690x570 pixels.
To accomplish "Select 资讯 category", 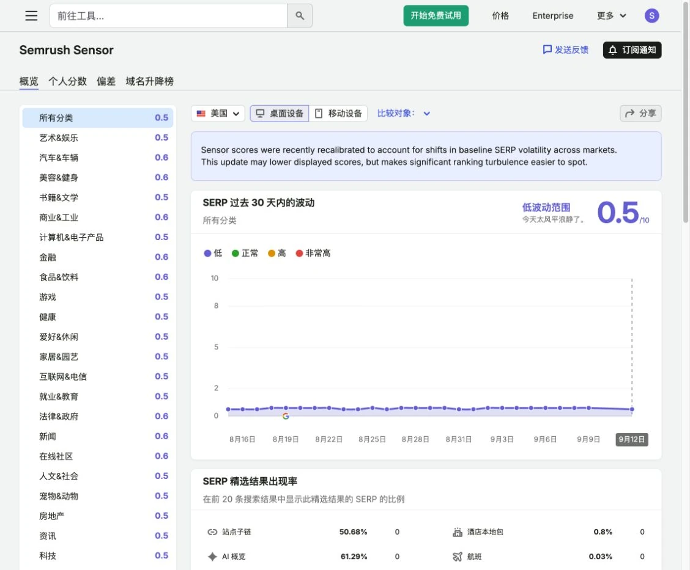I will [x=98, y=536].
